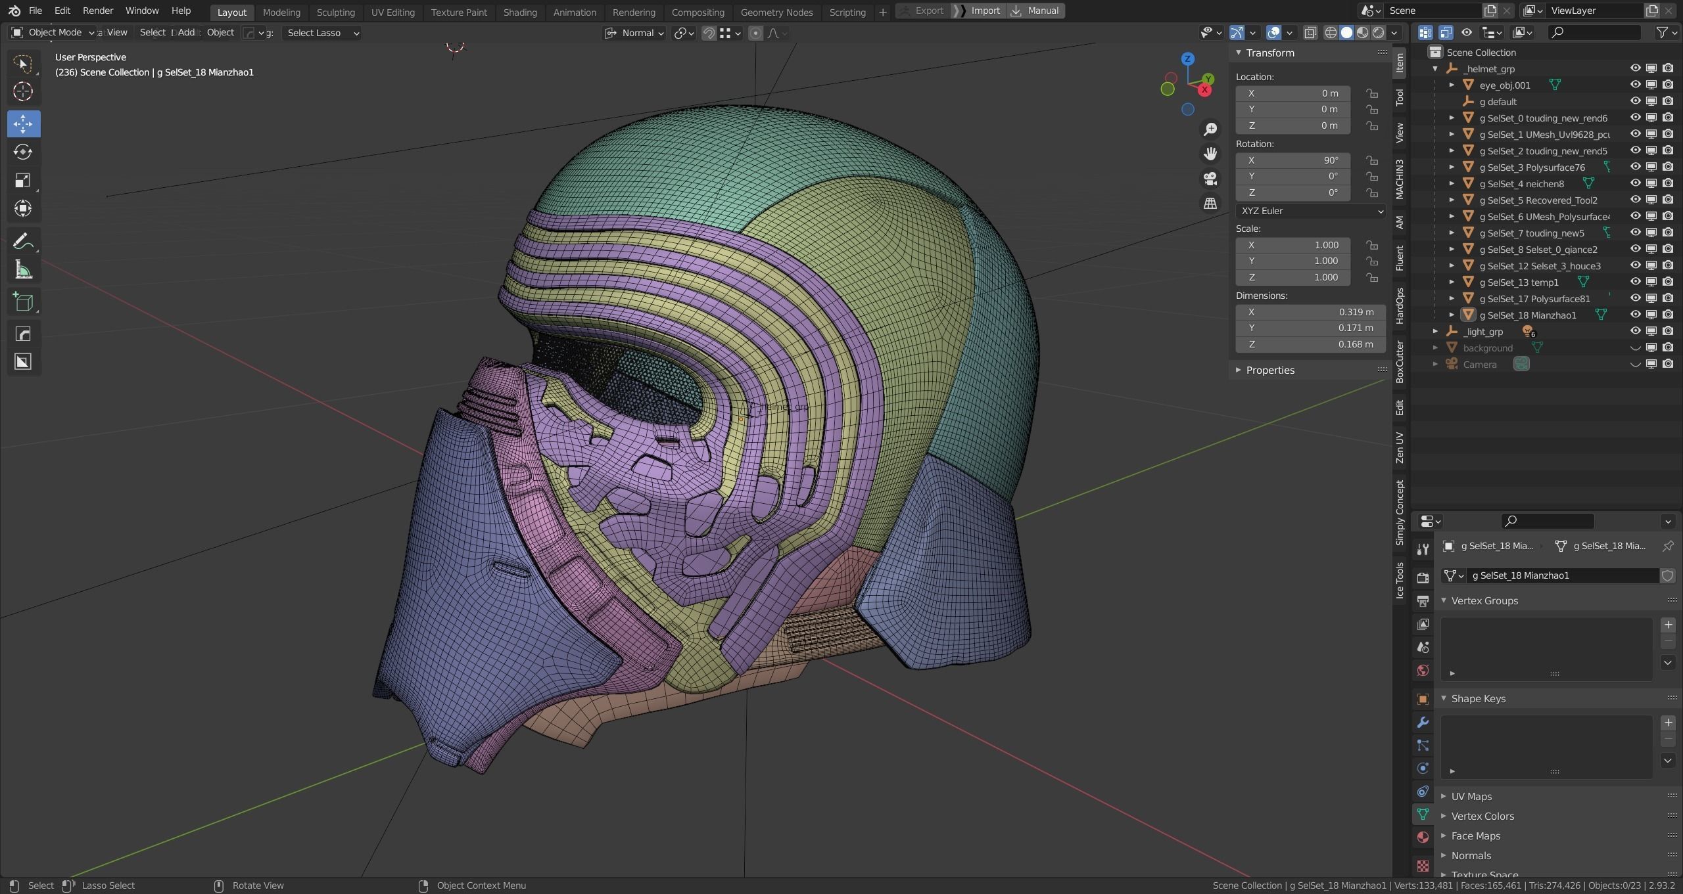The image size is (1683, 894).
Task: Switch to Sculpting workspace tab
Action: [335, 12]
